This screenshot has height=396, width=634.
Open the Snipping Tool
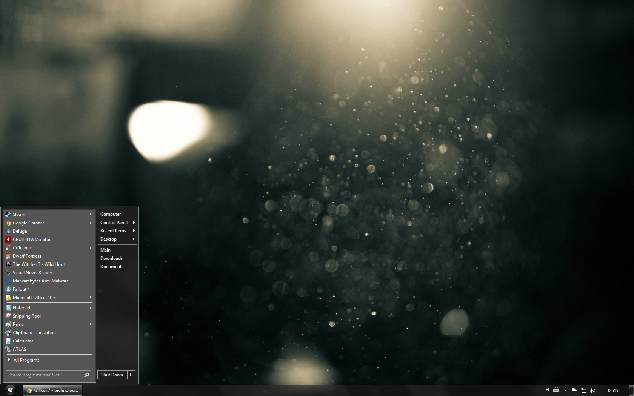[26, 316]
